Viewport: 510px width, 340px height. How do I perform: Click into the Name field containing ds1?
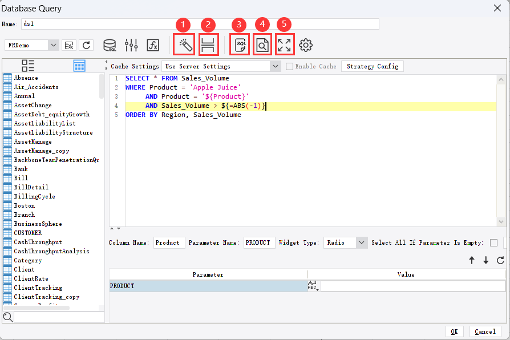pos(200,24)
